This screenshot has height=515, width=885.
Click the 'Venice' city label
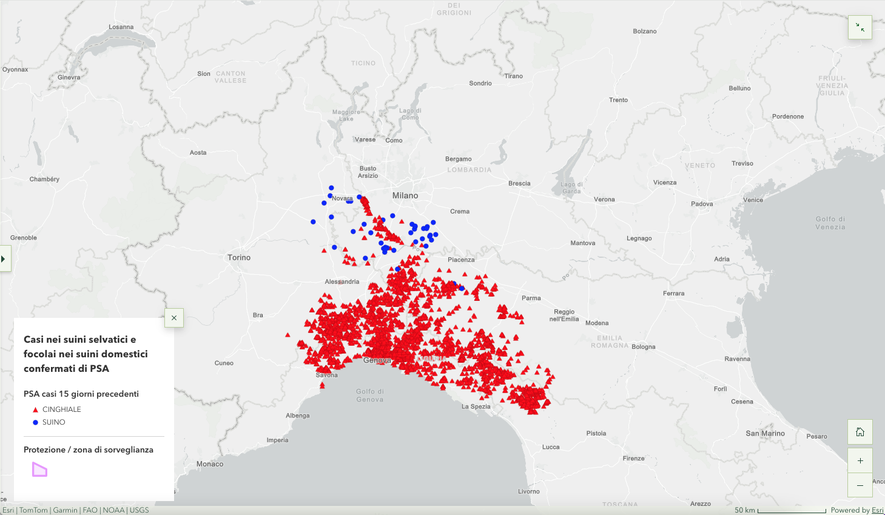(753, 200)
